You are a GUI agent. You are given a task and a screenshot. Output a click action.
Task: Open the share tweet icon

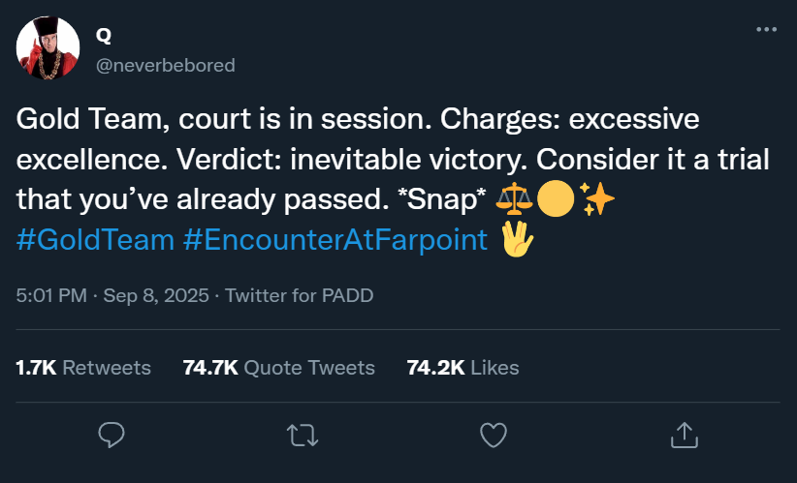pyautogui.click(x=685, y=435)
